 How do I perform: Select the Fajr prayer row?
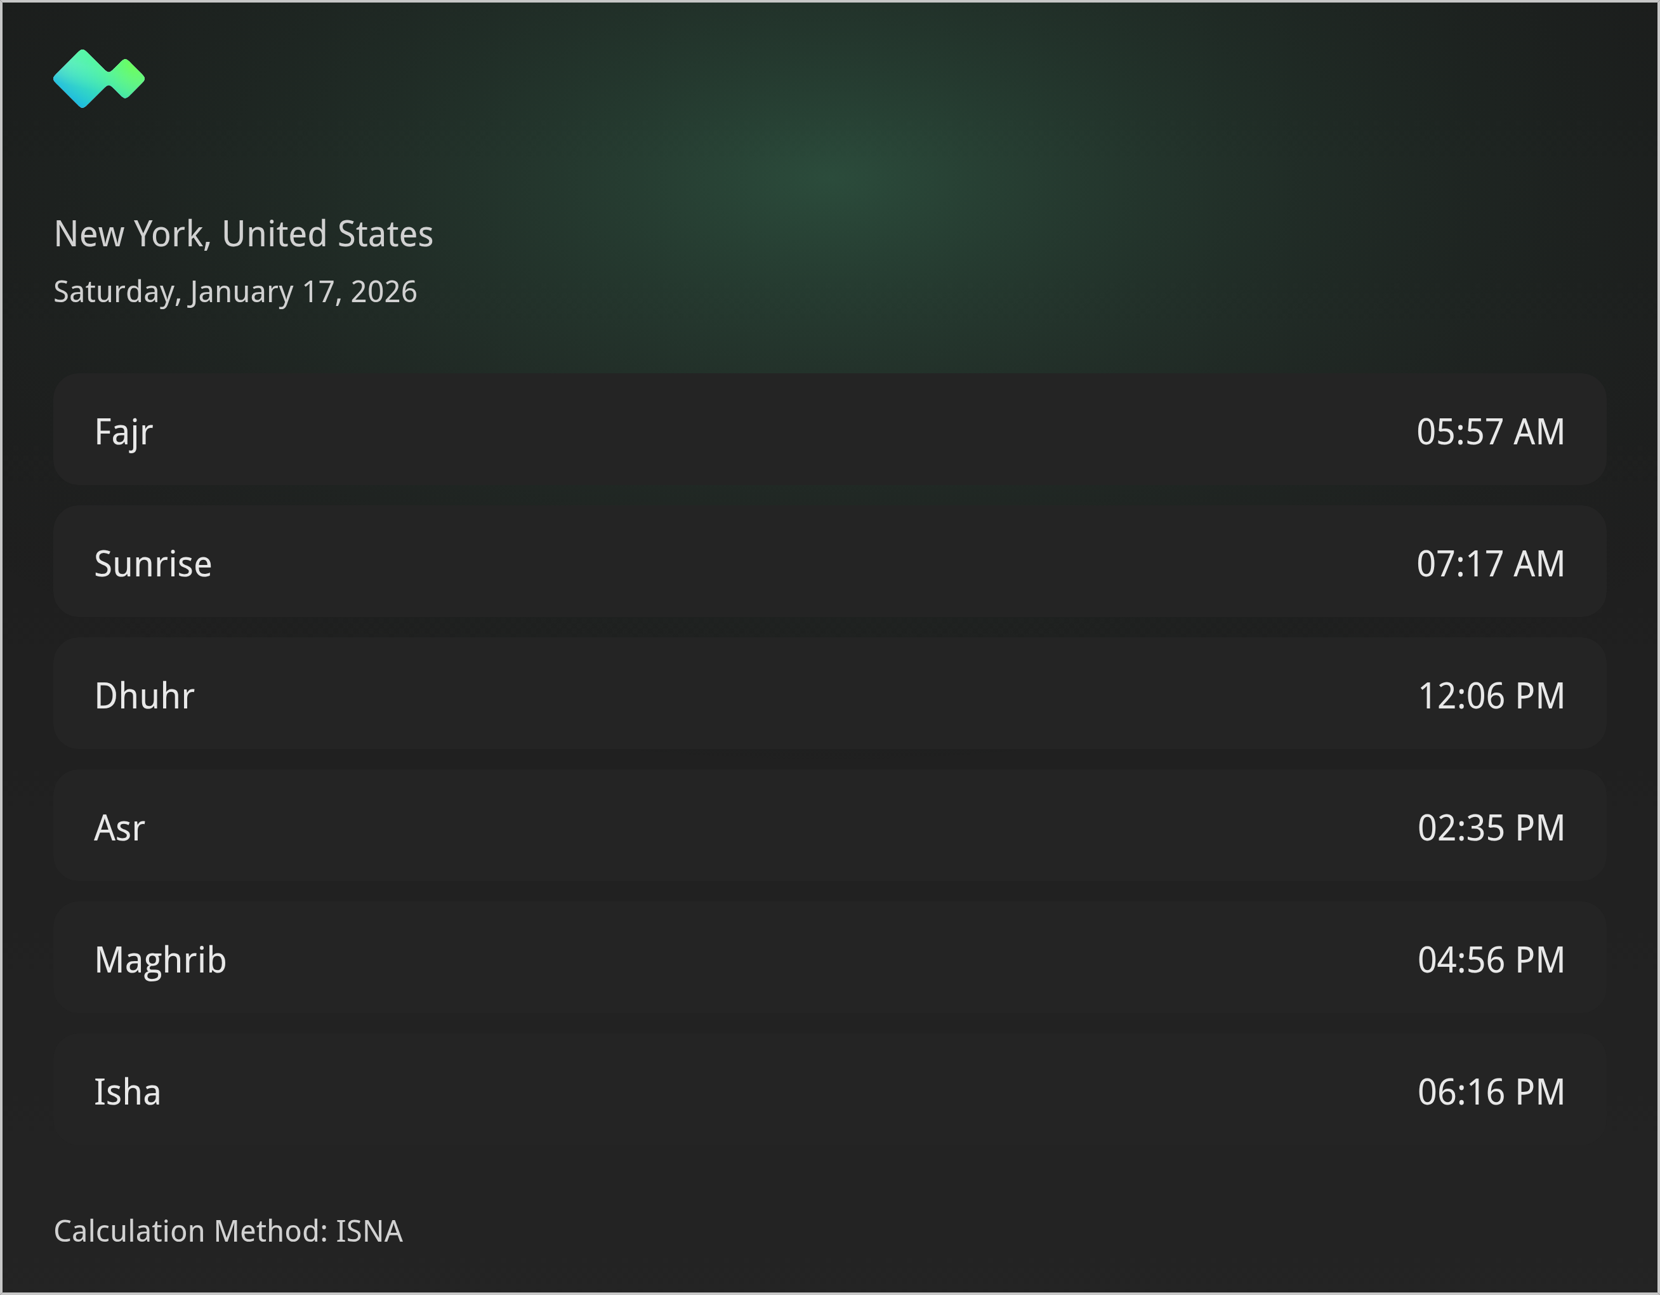coord(830,430)
